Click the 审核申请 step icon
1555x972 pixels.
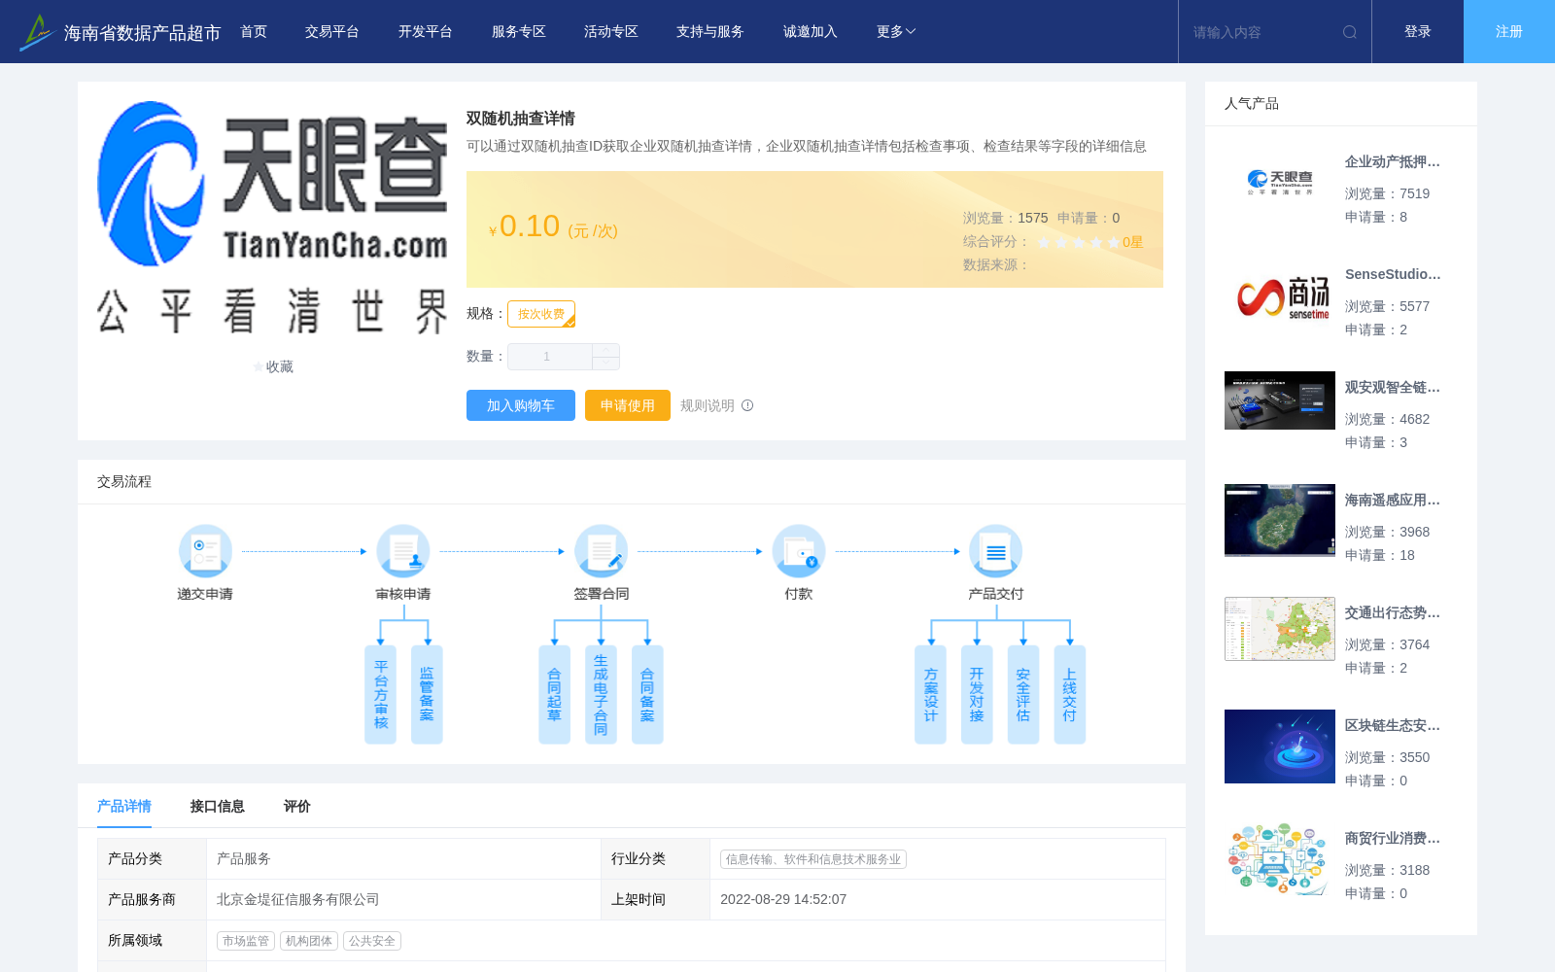[x=403, y=551]
